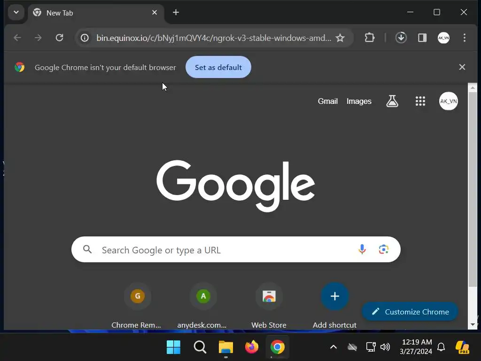The width and height of the screenshot is (481, 361).
Task: Open the AK_VN profile in toolbar
Action: 443,38
